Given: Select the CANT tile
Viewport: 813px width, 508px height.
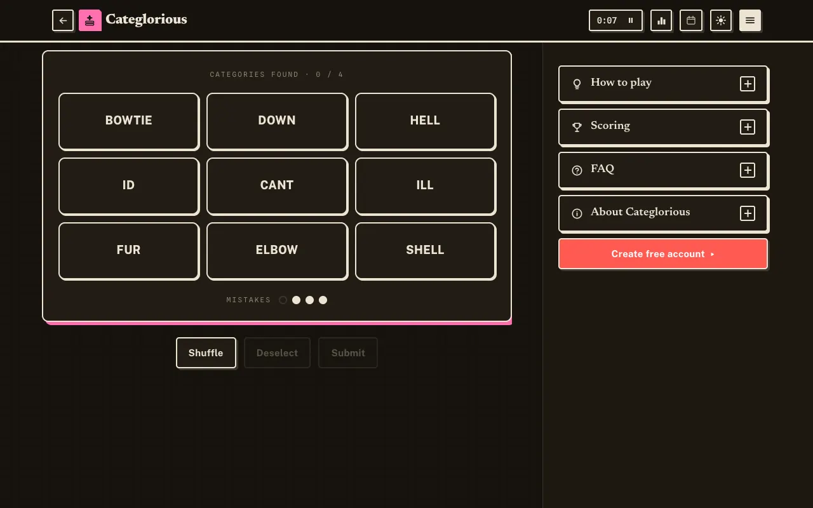Looking at the screenshot, I should [277, 186].
